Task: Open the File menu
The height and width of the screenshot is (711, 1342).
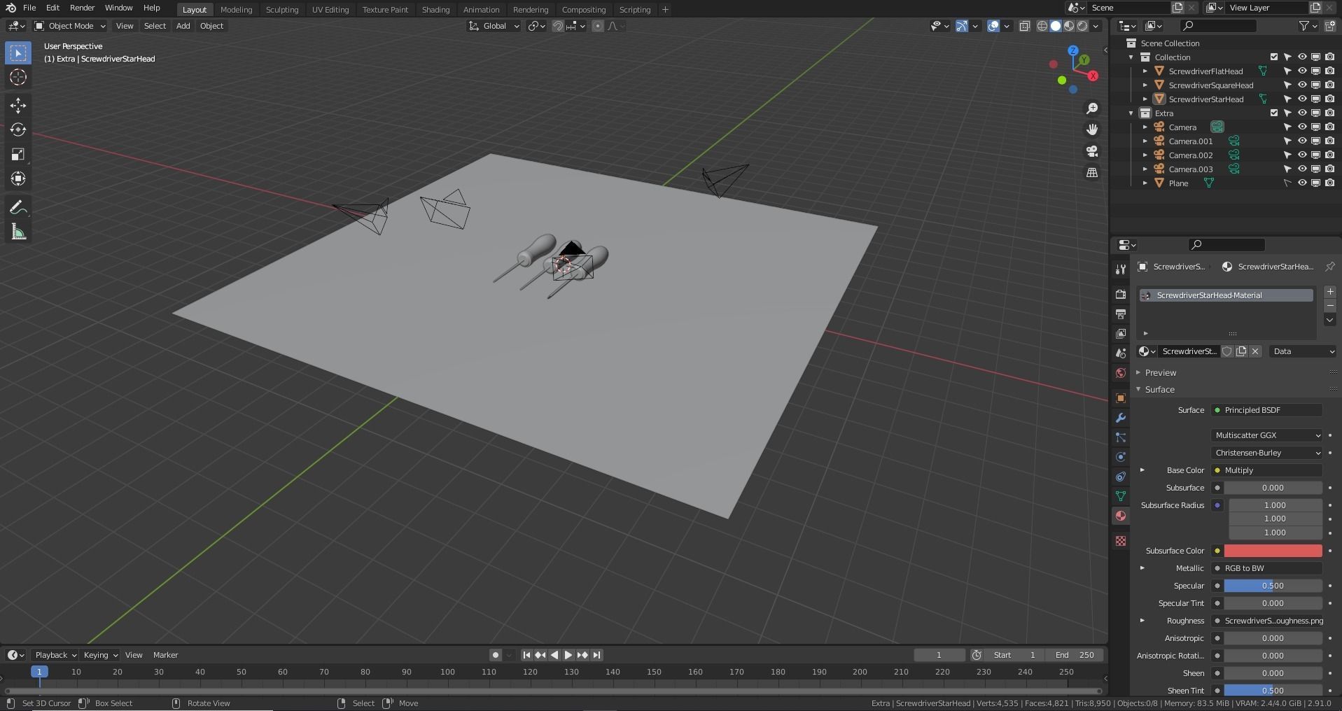Action: tap(29, 8)
